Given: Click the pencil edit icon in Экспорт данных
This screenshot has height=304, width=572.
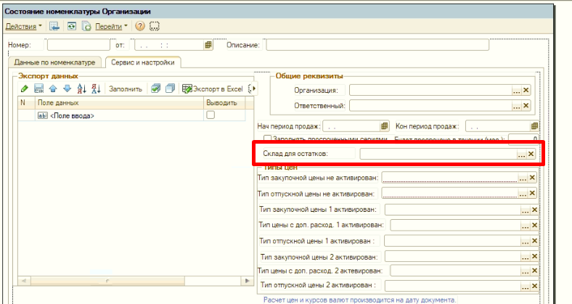Looking at the screenshot, I should point(24,89).
